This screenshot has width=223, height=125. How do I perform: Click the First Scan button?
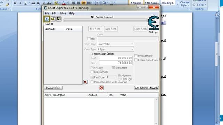(x=95, y=29)
